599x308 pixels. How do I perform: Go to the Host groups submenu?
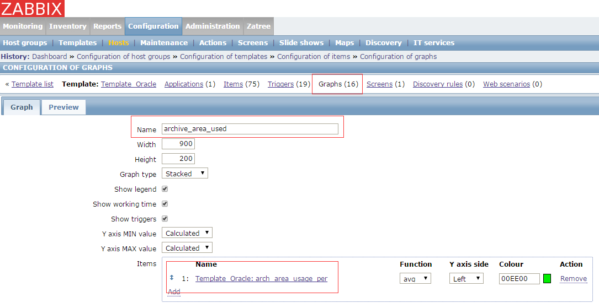pyautogui.click(x=25, y=42)
